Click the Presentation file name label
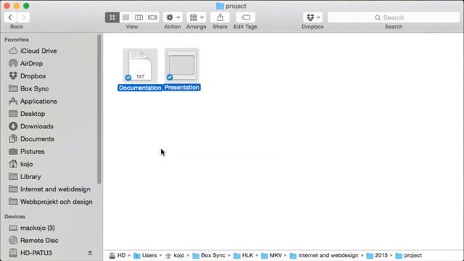The image size is (464, 261). pyautogui.click(x=182, y=88)
